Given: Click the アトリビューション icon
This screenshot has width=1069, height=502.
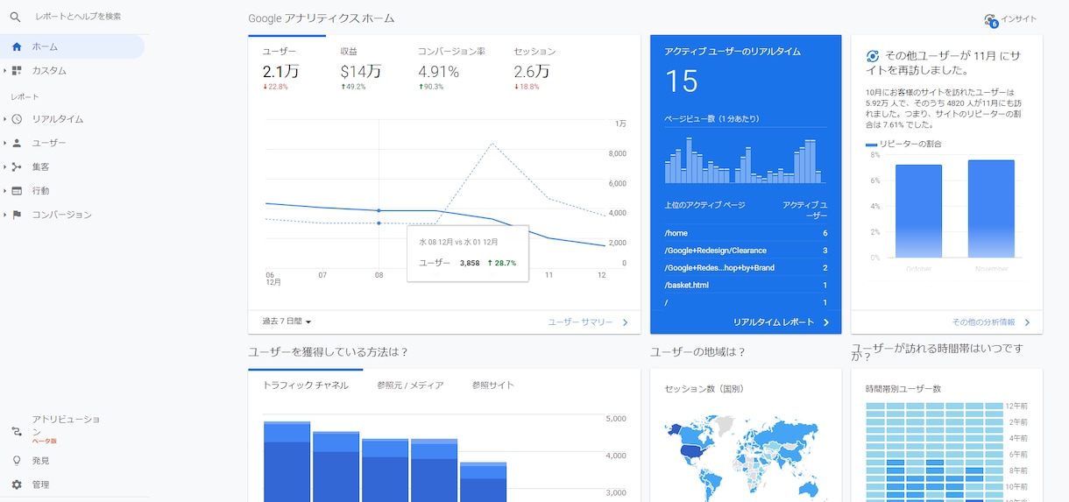Looking at the screenshot, I should click(x=17, y=431).
